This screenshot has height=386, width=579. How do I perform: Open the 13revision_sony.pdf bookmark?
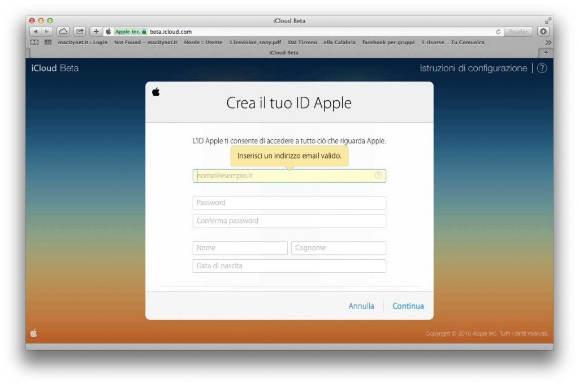(x=255, y=42)
